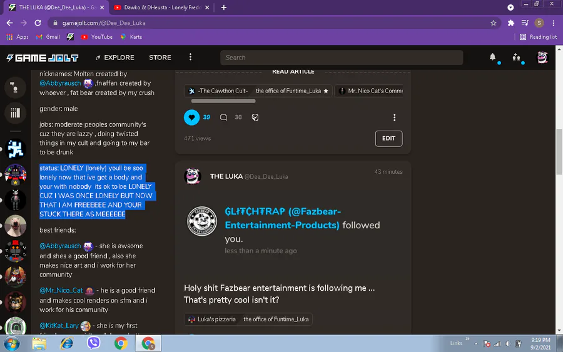Launch Internet Explorer from taskbar
Viewport: 563px width, 352px height.
66,343
